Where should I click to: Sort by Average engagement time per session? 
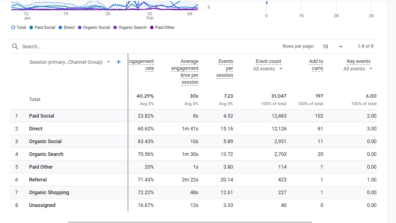pyautogui.click(x=185, y=72)
